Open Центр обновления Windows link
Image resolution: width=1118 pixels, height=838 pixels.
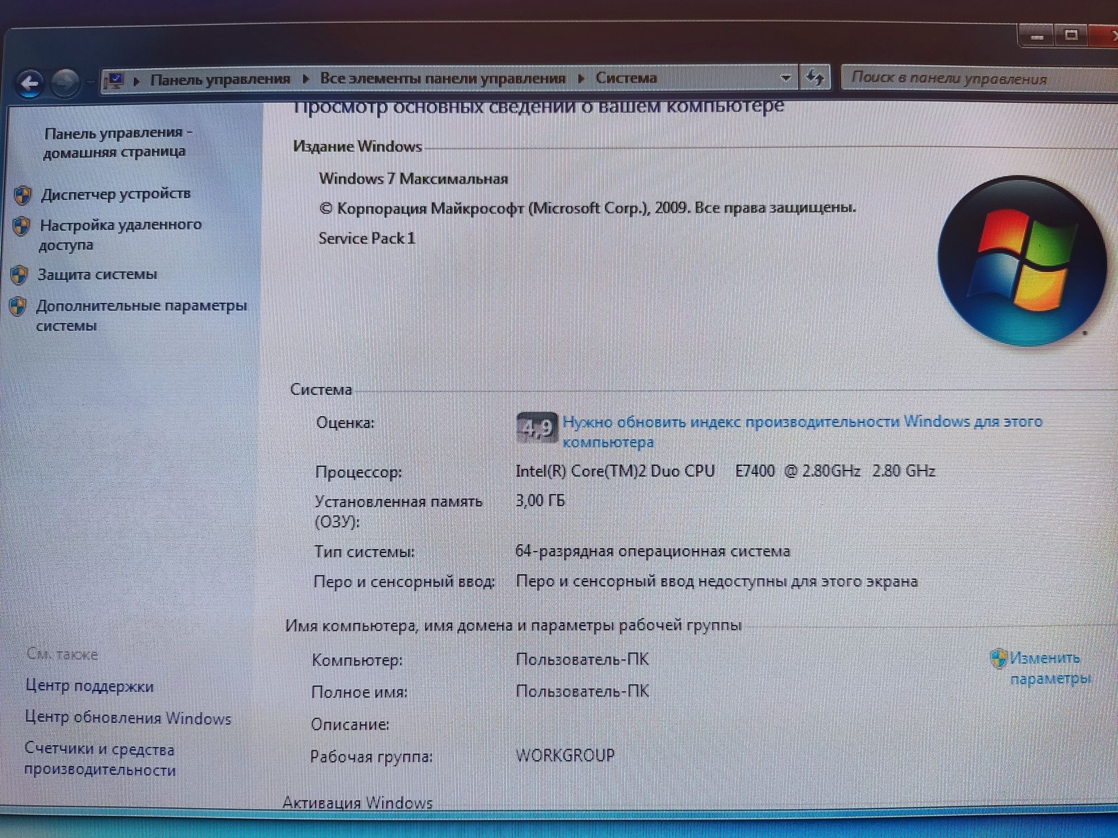[128, 718]
